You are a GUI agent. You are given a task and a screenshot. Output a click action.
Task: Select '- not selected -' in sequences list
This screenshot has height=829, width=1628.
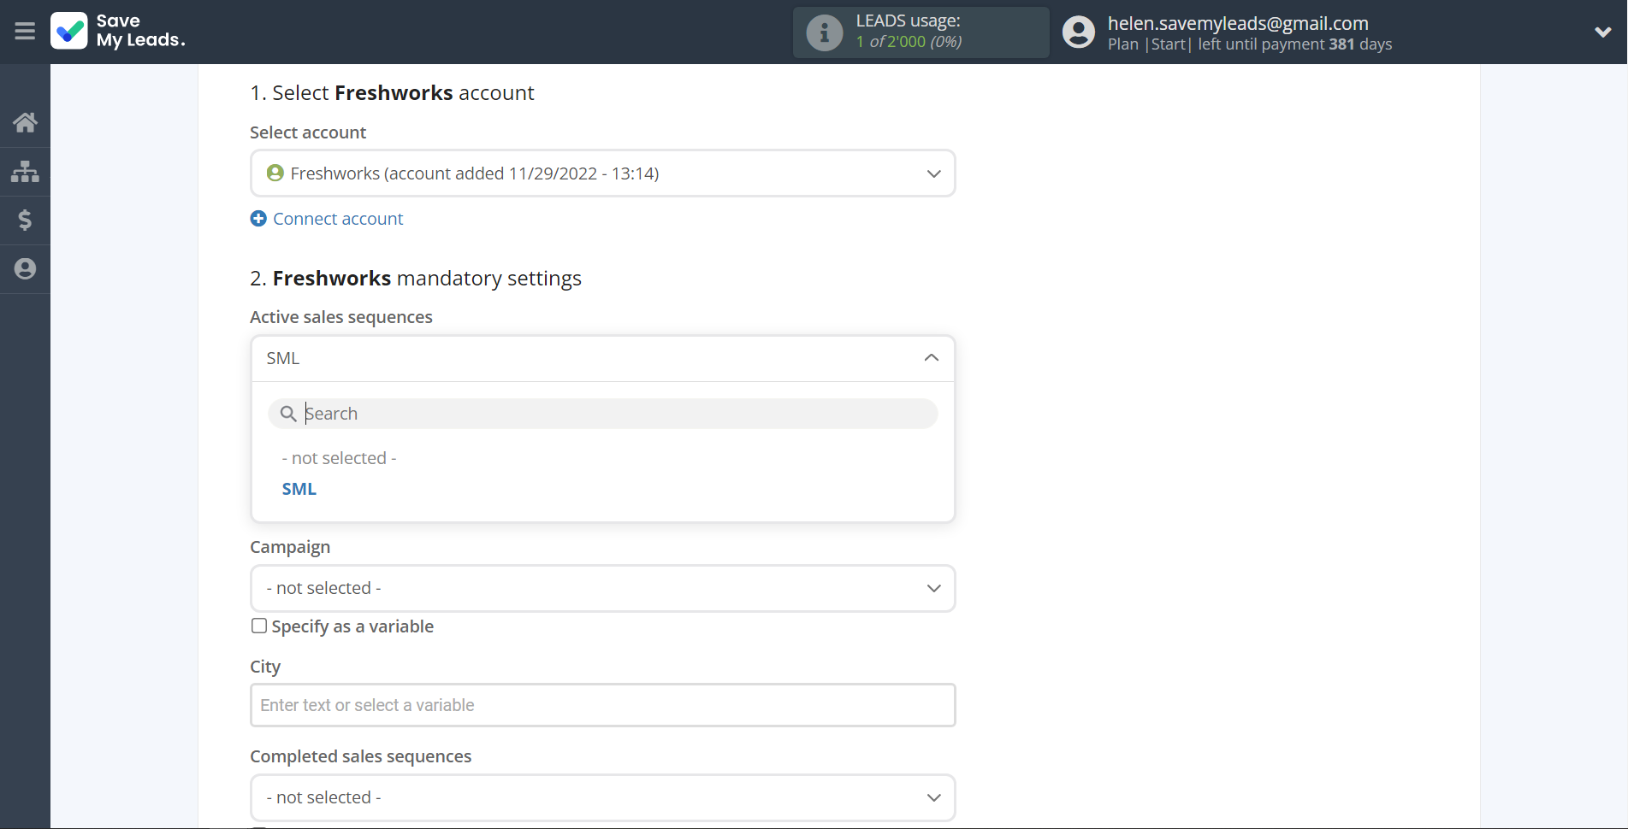340,458
